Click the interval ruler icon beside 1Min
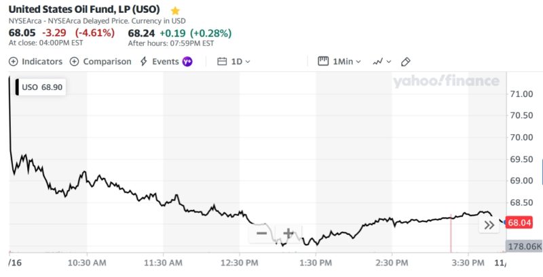The width and height of the screenshot is (543, 277). [323, 62]
